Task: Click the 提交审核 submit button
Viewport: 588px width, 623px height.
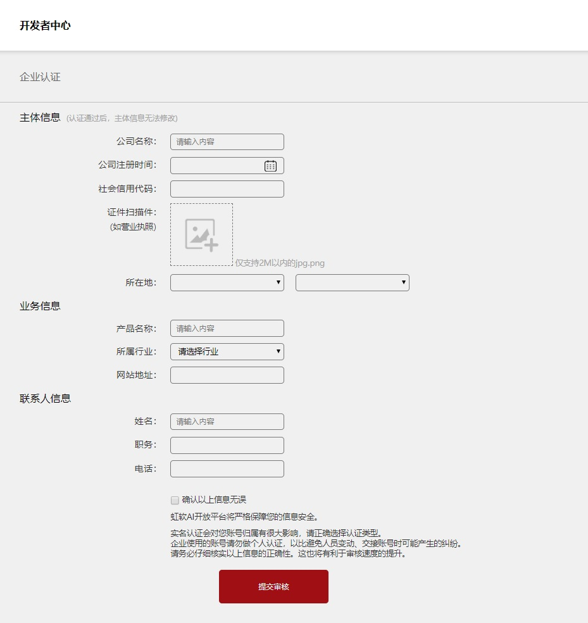Action: coord(273,586)
